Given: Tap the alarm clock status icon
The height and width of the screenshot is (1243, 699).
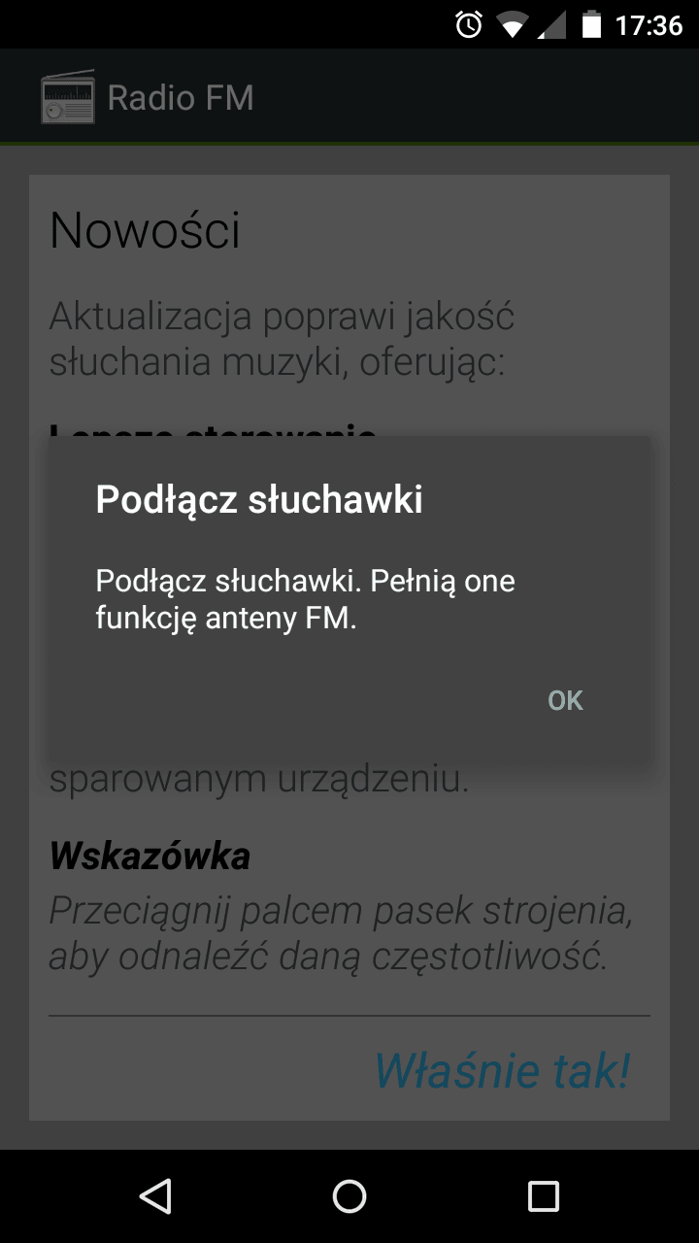Looking at the screenshot, I should (x=469, y=24).
